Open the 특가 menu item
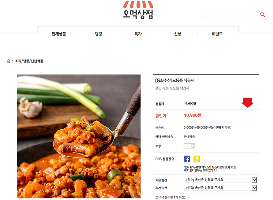Image resolution: width=273 pixels, height=200 pixels. point(138,34)
